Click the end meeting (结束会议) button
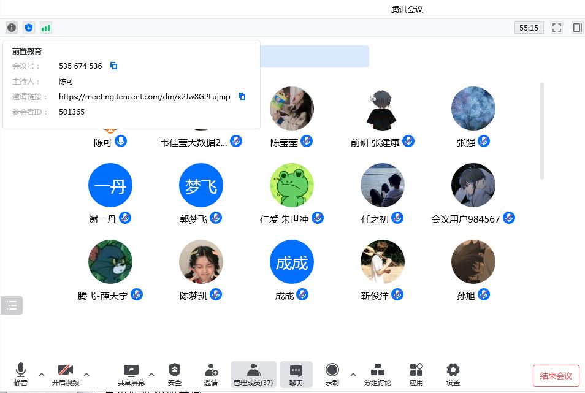Viewport: 585px width, 393px height. coord(556,376)
